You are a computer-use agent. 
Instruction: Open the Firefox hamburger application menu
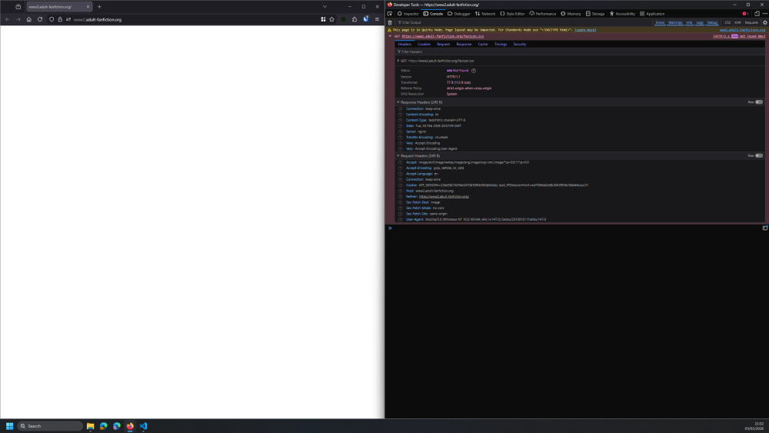pos(377,19)
